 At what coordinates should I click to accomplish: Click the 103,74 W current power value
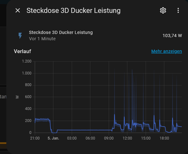(x=172, y=36)
